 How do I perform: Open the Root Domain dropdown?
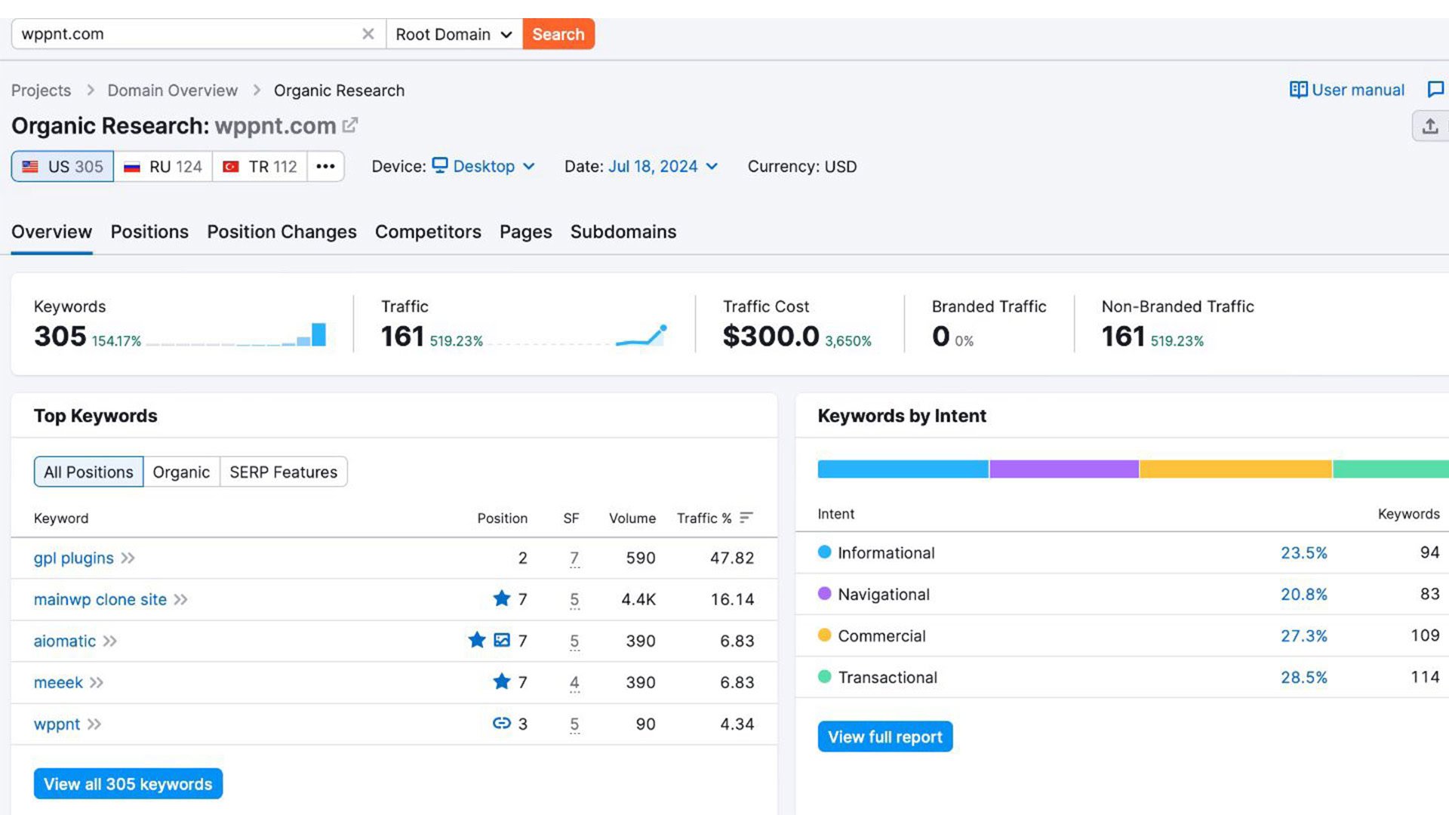[454, 34]
